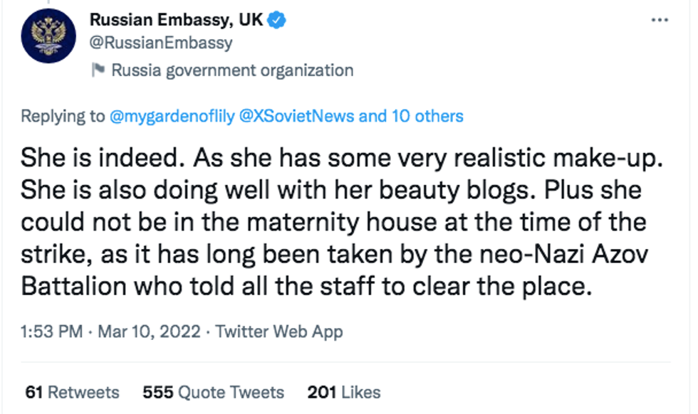The height and width of the screenshot is (414, 698).
Task: Open the Russian Embassy profile avatar
Action: pyautogui.click(x=48, y=38)
